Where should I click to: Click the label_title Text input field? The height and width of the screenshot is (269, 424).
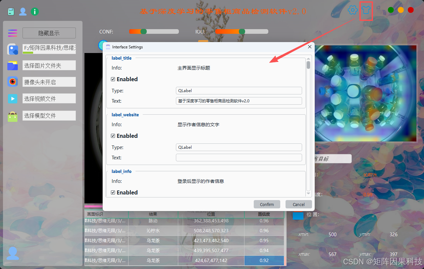[238, 101]
